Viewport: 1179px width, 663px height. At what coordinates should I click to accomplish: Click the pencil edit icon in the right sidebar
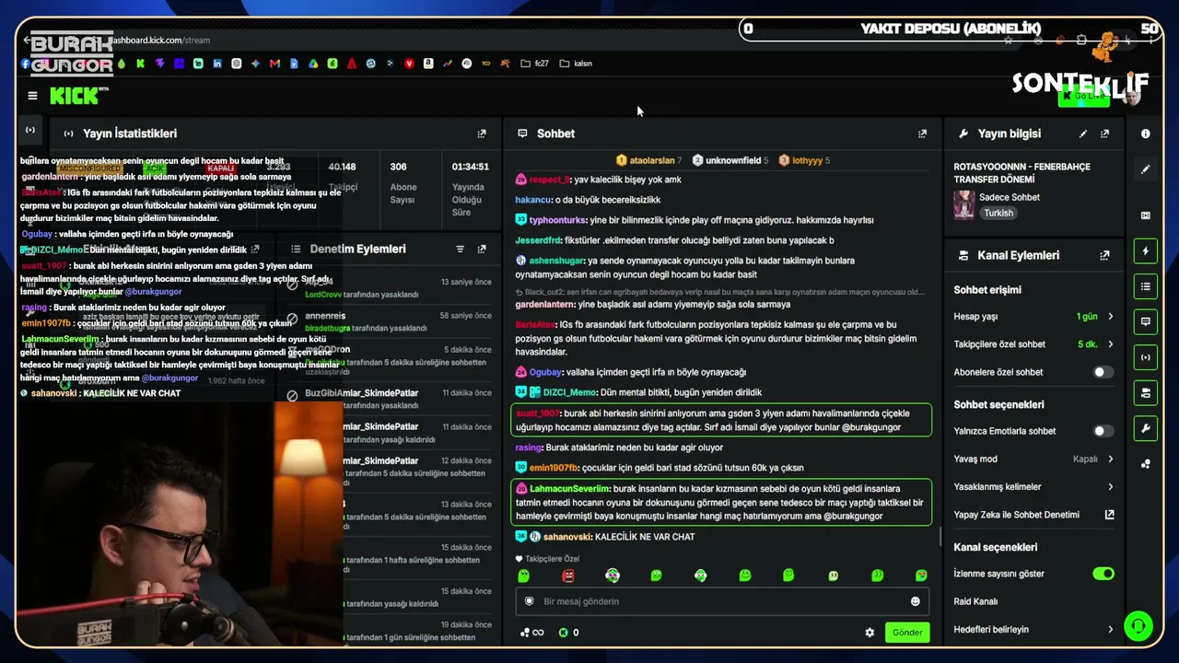(x=1145, y=169)
